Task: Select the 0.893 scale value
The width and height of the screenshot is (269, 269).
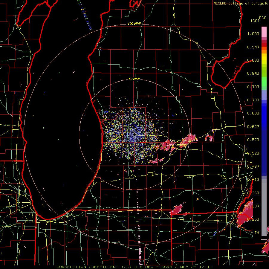Action: [x=253, y=60]
